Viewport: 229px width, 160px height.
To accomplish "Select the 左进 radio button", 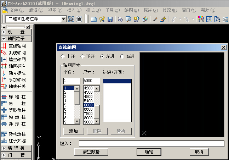I will pyautogui.click(x=102, y=56).
